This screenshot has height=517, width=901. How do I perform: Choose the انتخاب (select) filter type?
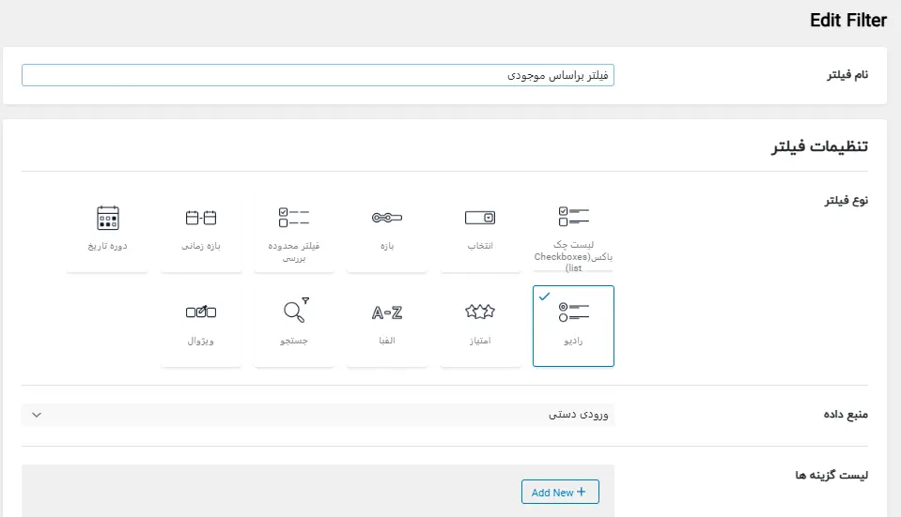tap(480, 232)
